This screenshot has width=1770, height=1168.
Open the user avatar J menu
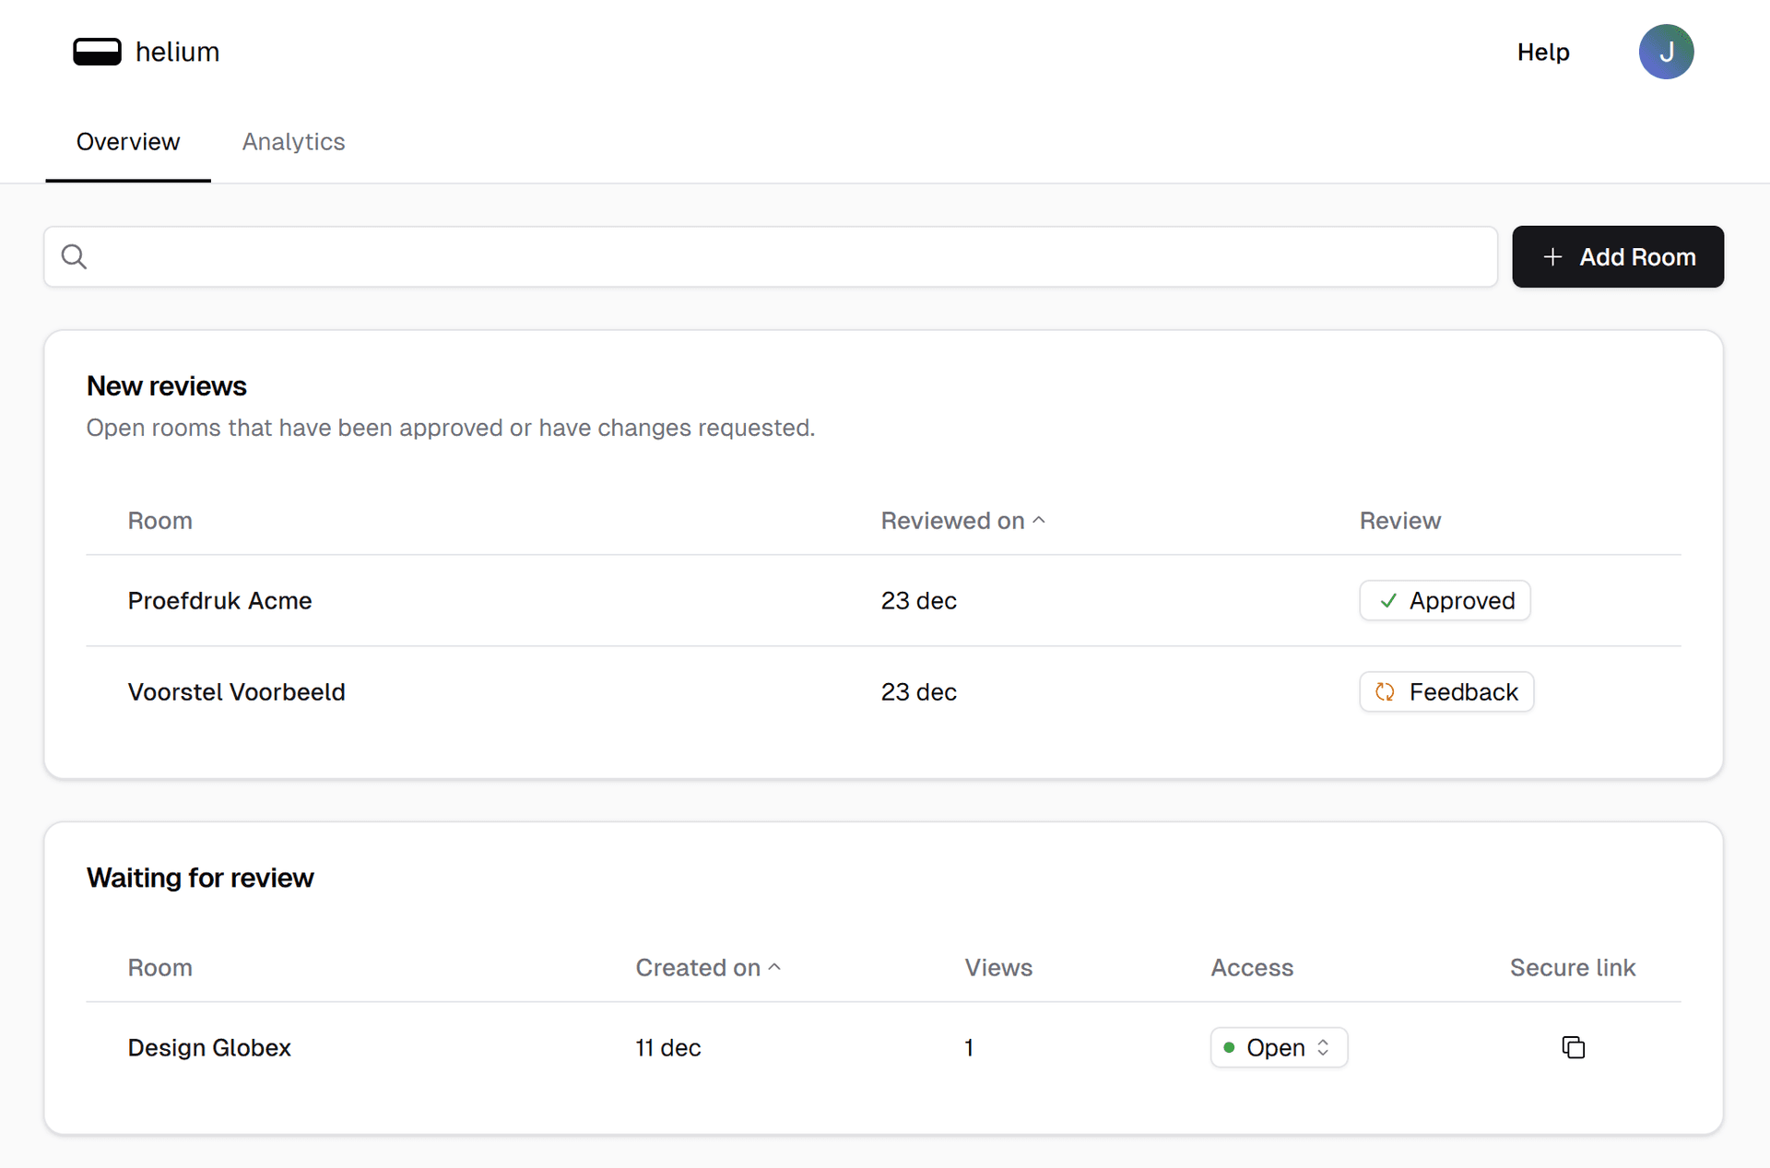(1666, 52)
